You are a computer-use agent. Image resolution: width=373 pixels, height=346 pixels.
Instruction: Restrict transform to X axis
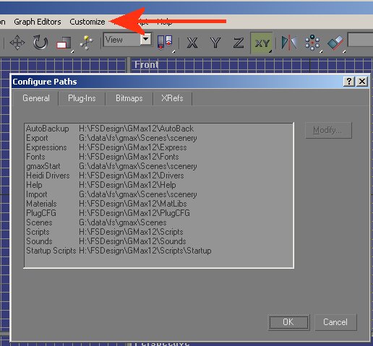(x=192, y=43)
